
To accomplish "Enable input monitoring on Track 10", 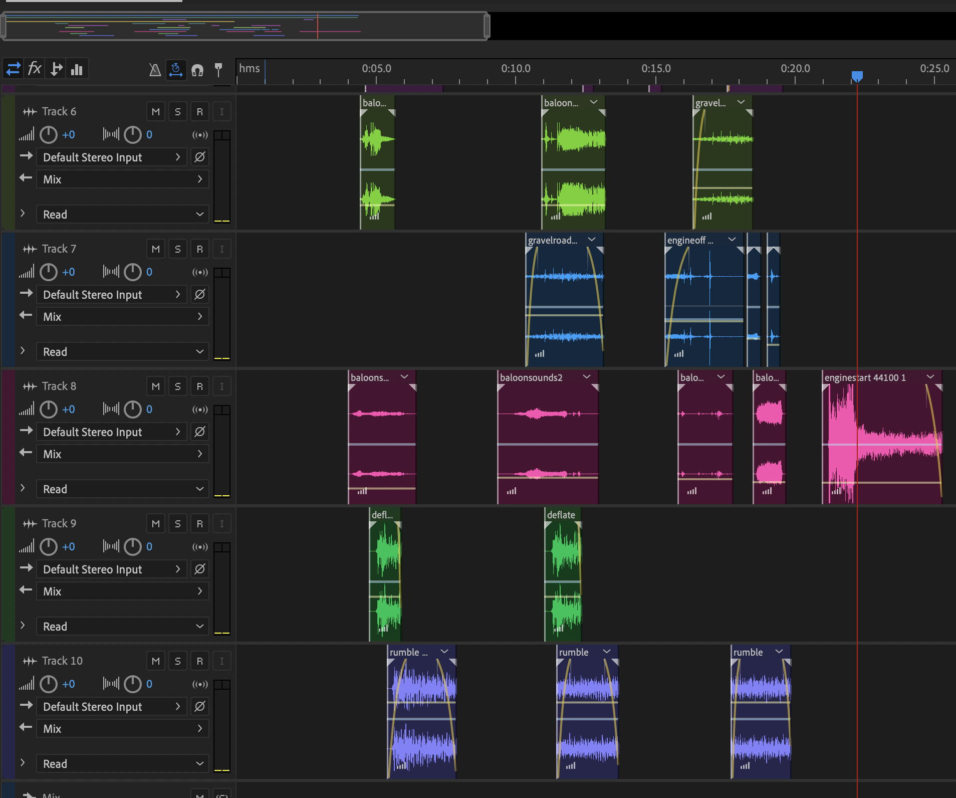I will click(221, 661).
